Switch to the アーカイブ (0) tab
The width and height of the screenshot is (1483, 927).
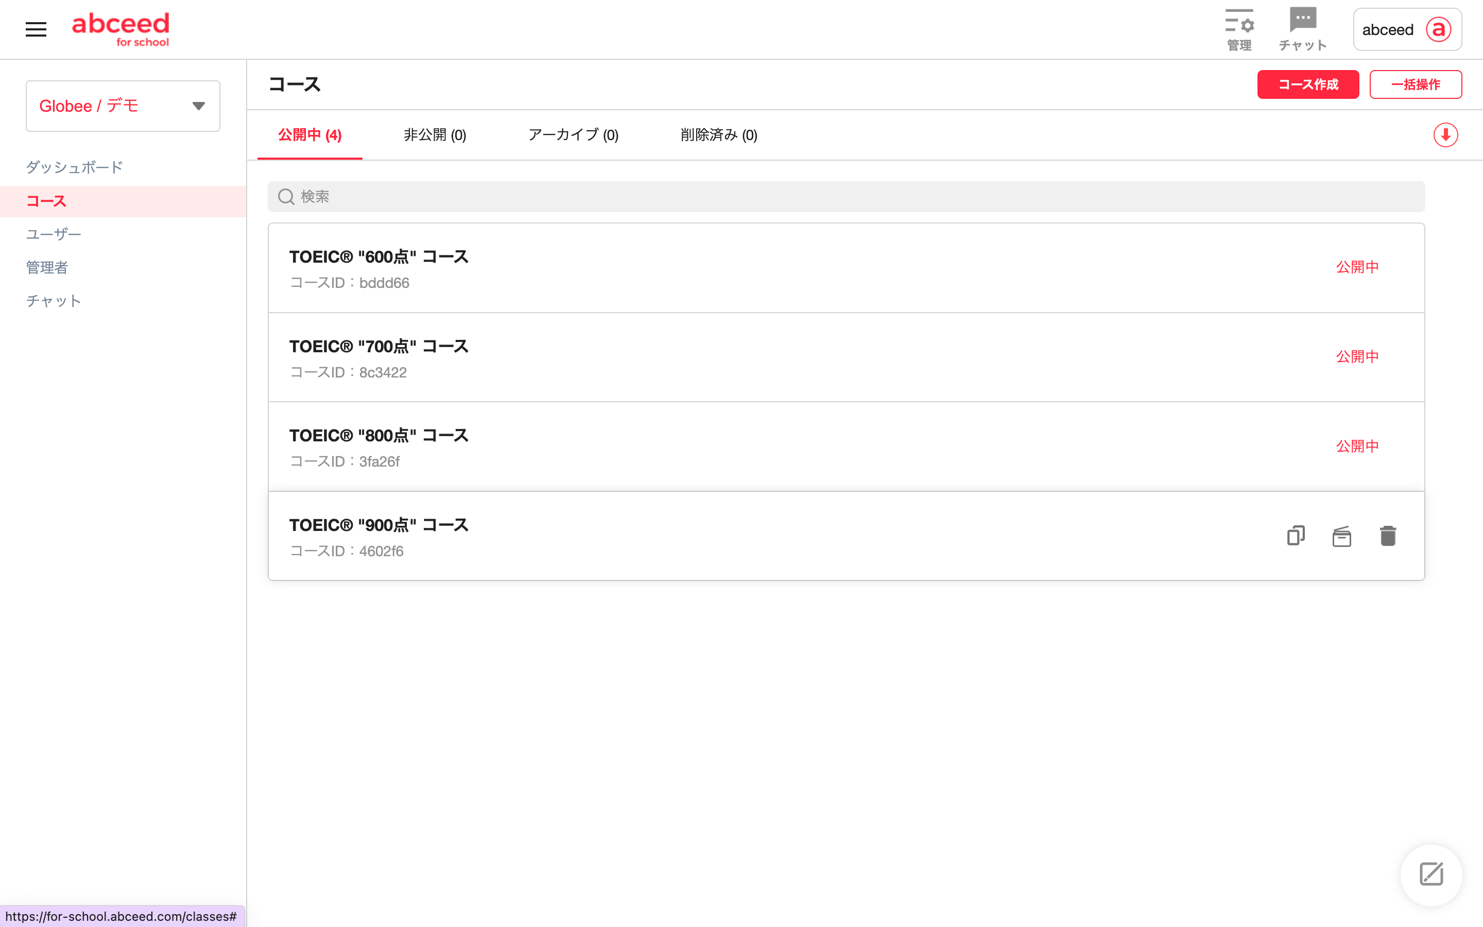pos(574,135)
